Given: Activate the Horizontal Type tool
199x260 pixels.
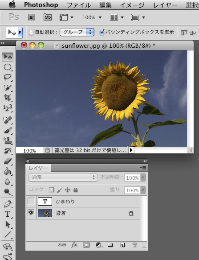Looking at the screenshot, I should click(x=8, y=214).
